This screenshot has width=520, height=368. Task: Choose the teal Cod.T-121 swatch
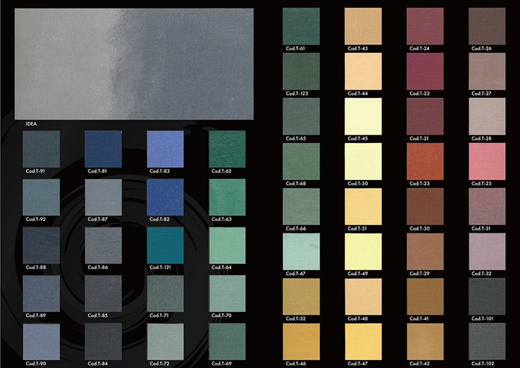click(165, 246)
